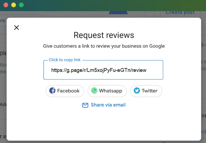Click the Facebook label text
206x143 pixels.
pyautogui.click(x=68, y=91)
